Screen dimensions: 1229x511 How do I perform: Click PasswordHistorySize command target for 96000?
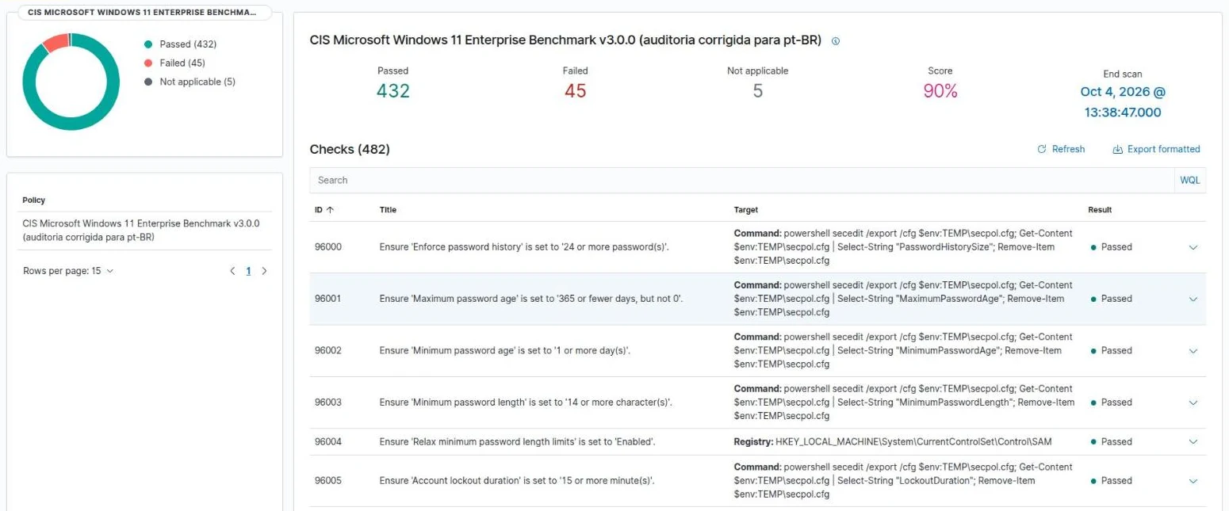(x=904, y=247)
